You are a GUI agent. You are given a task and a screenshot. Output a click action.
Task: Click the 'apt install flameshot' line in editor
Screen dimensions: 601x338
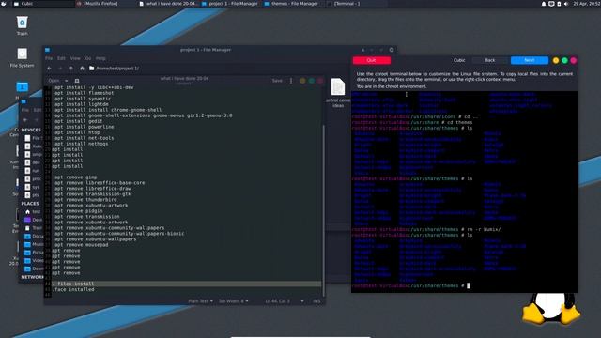(84, 93)
